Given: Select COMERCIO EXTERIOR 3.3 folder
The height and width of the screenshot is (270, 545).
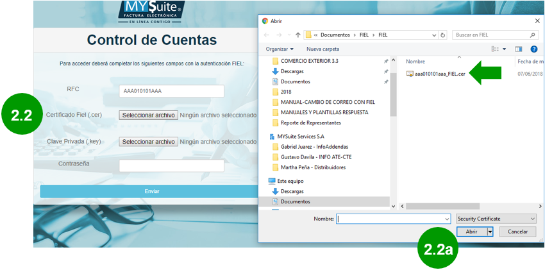Looking at the screenshot, I should (x=309, y=61).
